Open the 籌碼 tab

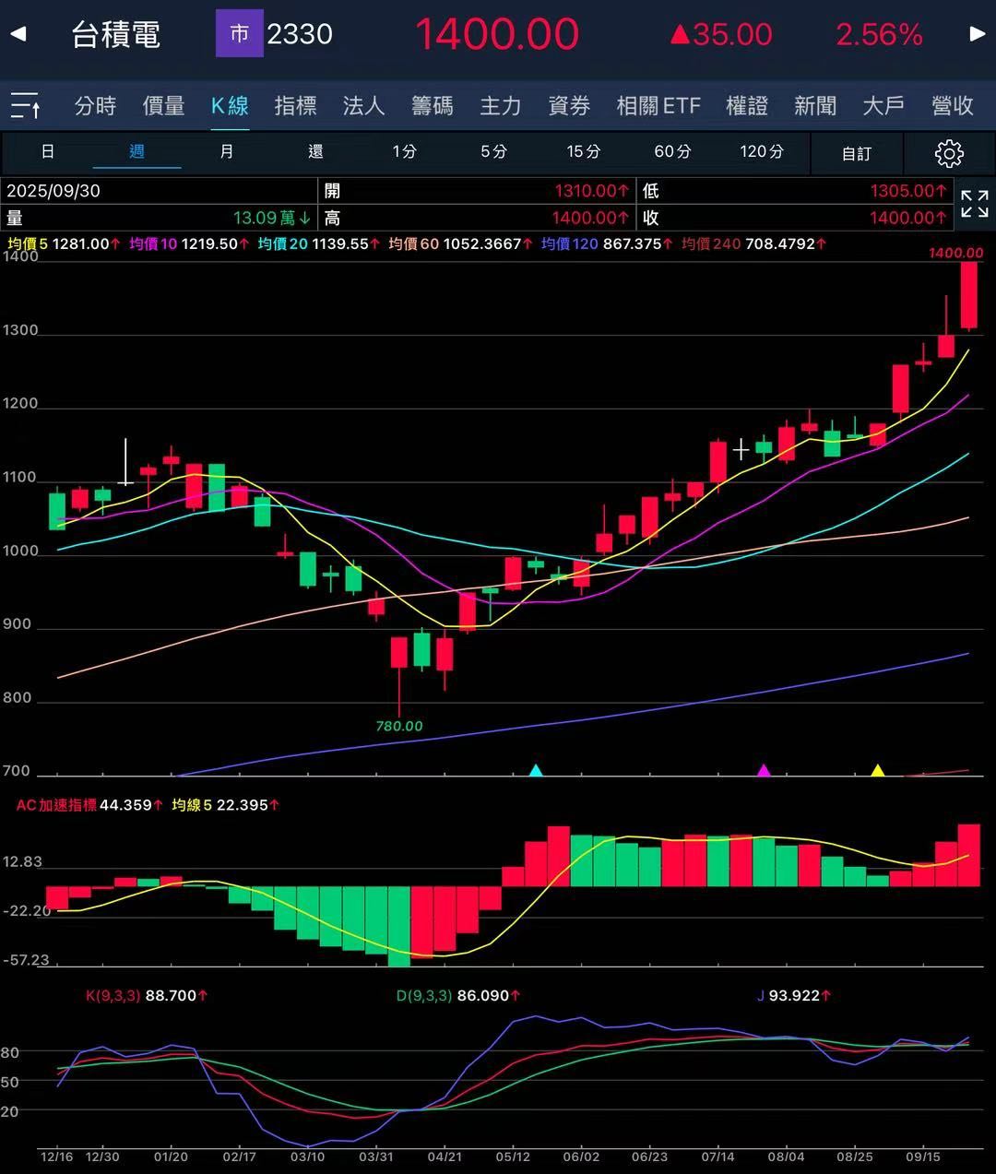coord(432,106)
